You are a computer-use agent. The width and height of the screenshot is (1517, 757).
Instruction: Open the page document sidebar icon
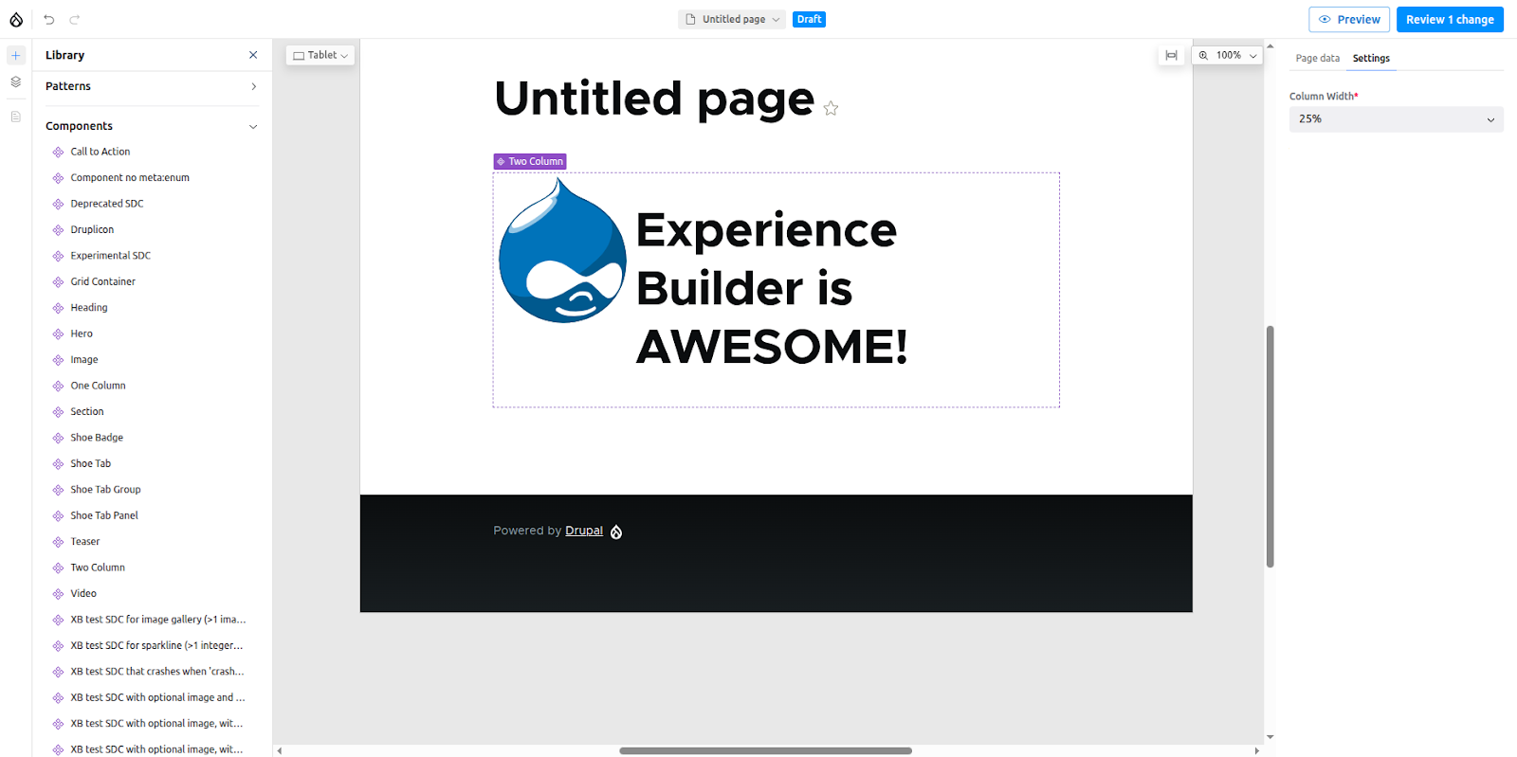(x=16, y=117)
